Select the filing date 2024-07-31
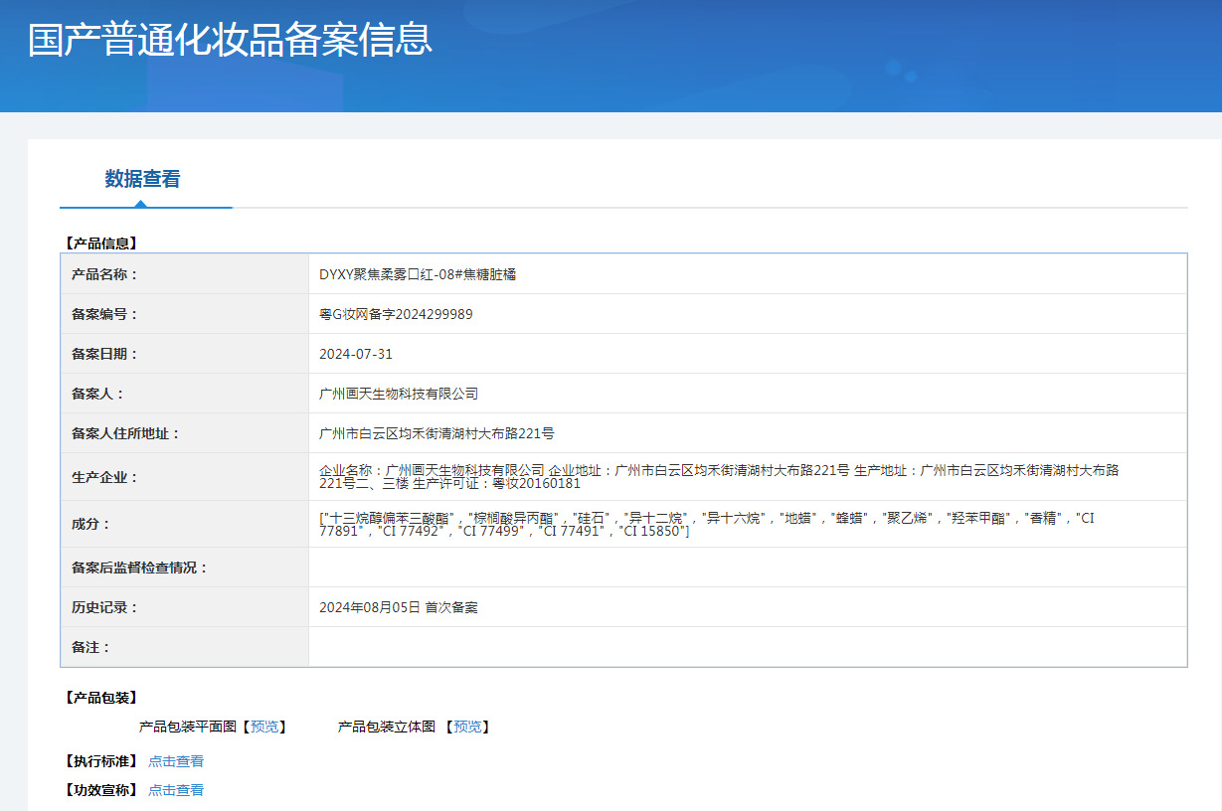 (356, 354)
